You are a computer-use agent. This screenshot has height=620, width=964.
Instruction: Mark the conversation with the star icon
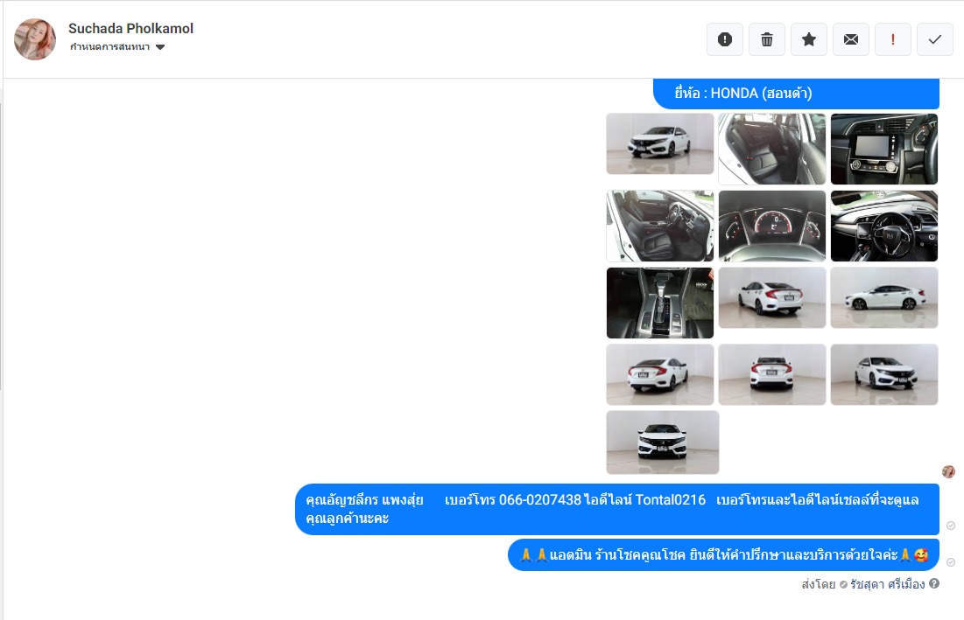(809, 39)
